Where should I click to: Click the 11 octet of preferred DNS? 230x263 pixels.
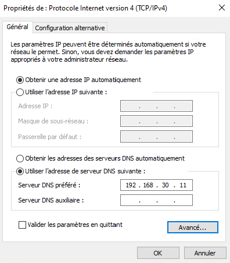[x=183, y=185]
